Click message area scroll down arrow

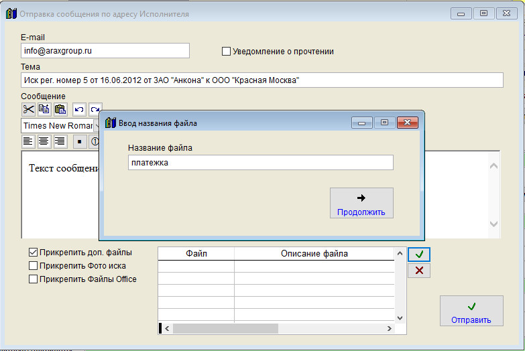(493, 224)
